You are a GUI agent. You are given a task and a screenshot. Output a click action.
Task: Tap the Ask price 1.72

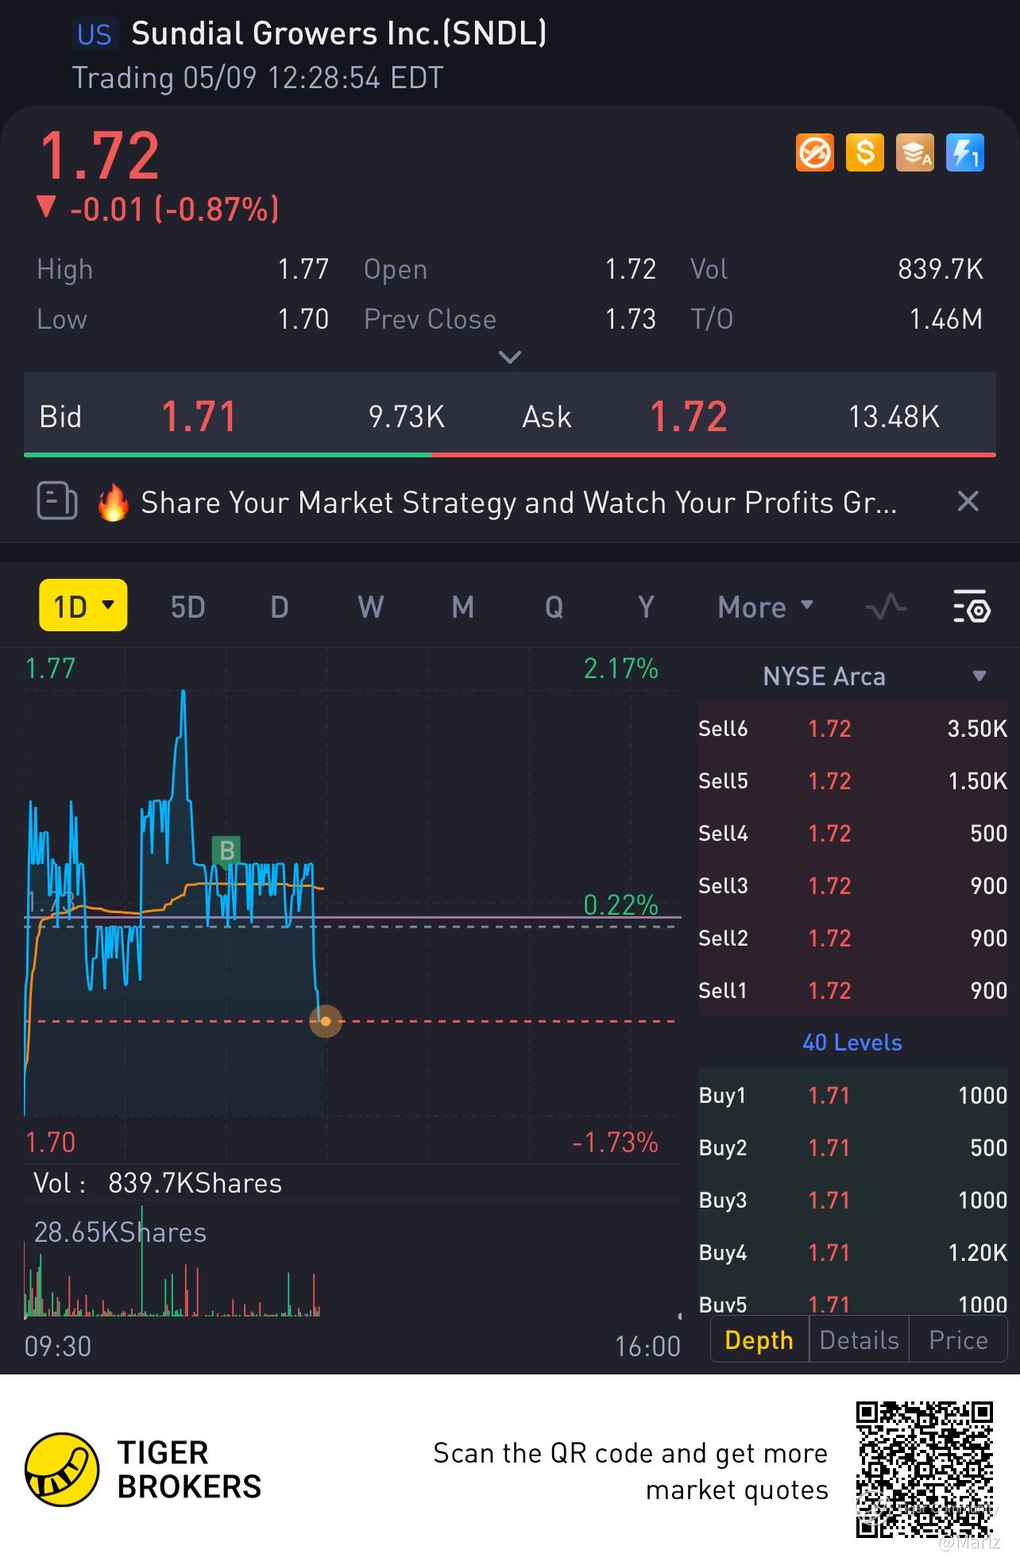pos(689,417)
